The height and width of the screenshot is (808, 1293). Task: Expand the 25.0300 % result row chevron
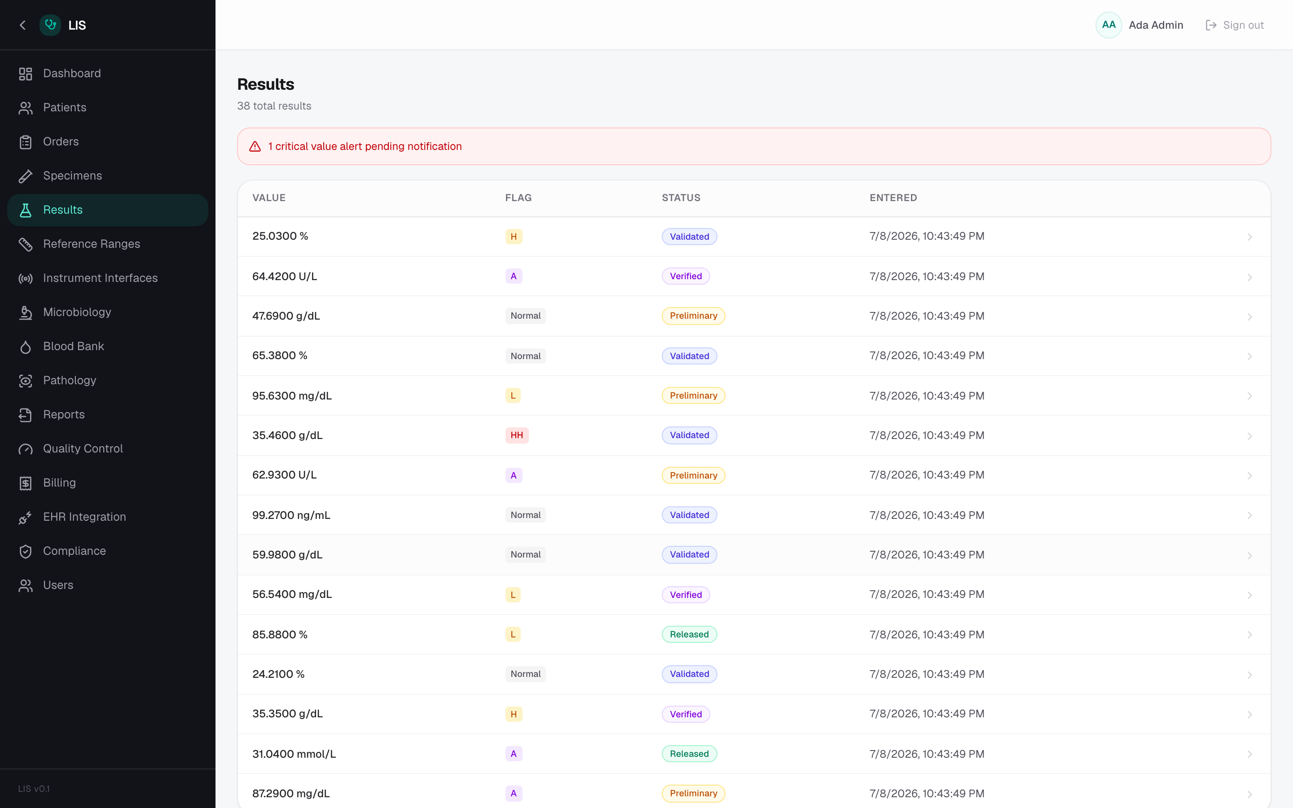(1250, 237)
